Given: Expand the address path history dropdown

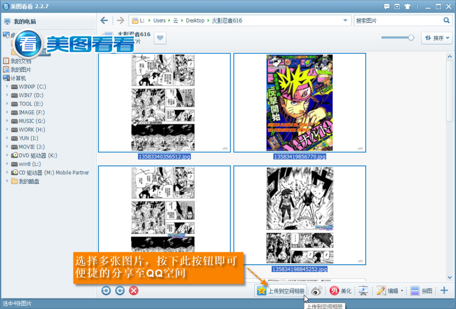Looking at the screenshot, I should (345, 21).
